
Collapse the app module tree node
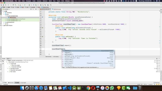click(x=3, y=11)
